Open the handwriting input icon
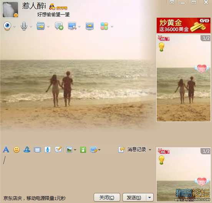This screenshot has width=212, height=203. (x=58, y=150)
